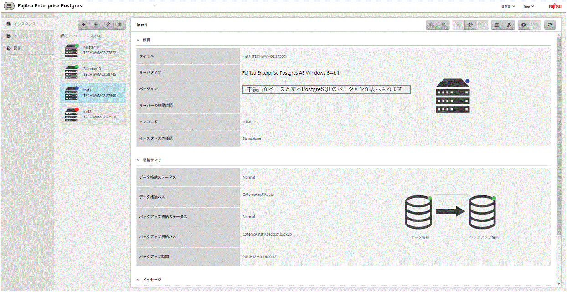This screenshot has height=292, width=567.
Task: Open the ウォレット sidebar tab
Action: [27, 36]
